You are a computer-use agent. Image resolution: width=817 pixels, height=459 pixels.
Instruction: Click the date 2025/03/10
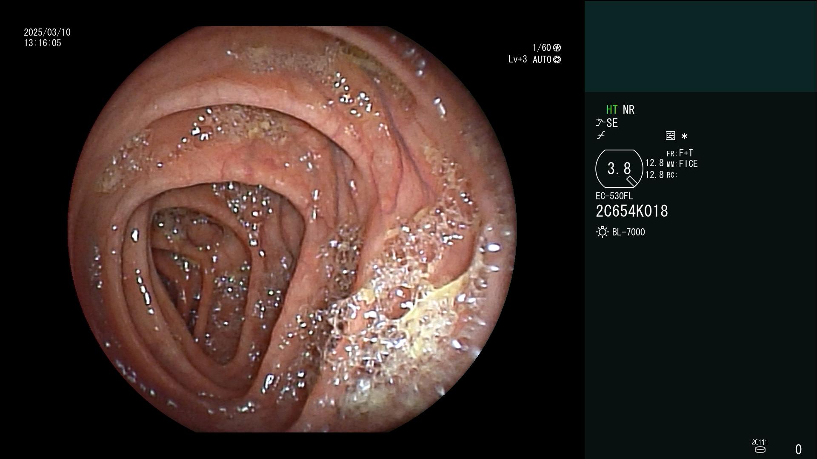47,32
